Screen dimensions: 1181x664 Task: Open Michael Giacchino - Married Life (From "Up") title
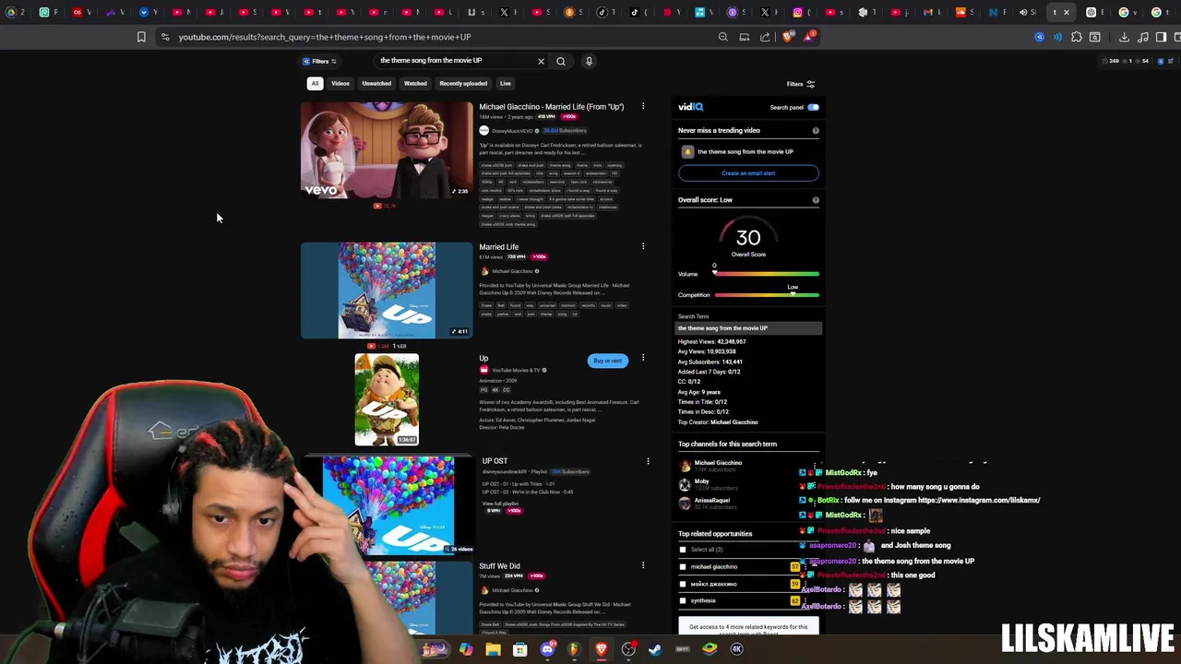tap(551, 106)
